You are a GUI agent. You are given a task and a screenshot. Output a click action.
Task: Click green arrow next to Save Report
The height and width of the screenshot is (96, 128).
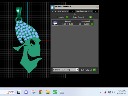pos(91,17)
